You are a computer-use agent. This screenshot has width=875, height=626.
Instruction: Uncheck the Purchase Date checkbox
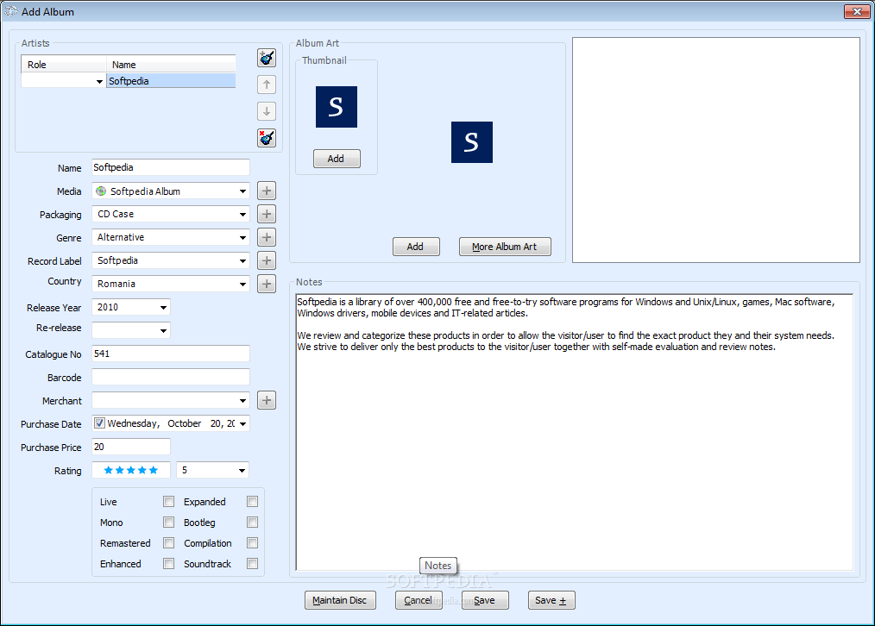click(99, 423)
